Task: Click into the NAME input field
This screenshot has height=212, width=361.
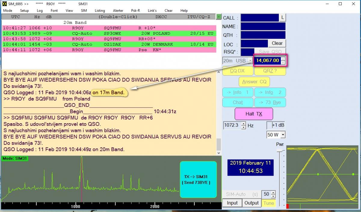Action: coord(263,26)
